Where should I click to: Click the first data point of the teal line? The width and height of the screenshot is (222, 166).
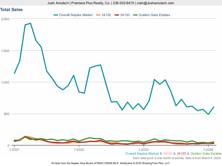(14, 73)
